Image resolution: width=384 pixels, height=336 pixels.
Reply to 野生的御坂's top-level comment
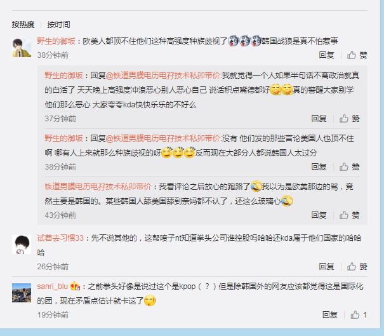326,55
